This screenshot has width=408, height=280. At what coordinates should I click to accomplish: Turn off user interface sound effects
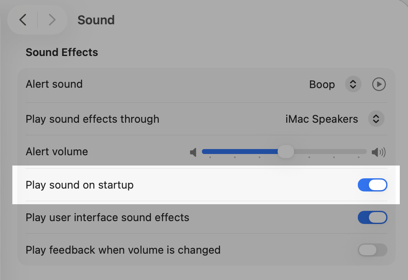pos(372,217)
